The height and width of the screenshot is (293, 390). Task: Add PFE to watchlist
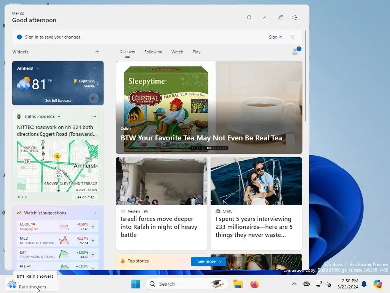coord(93,268)
